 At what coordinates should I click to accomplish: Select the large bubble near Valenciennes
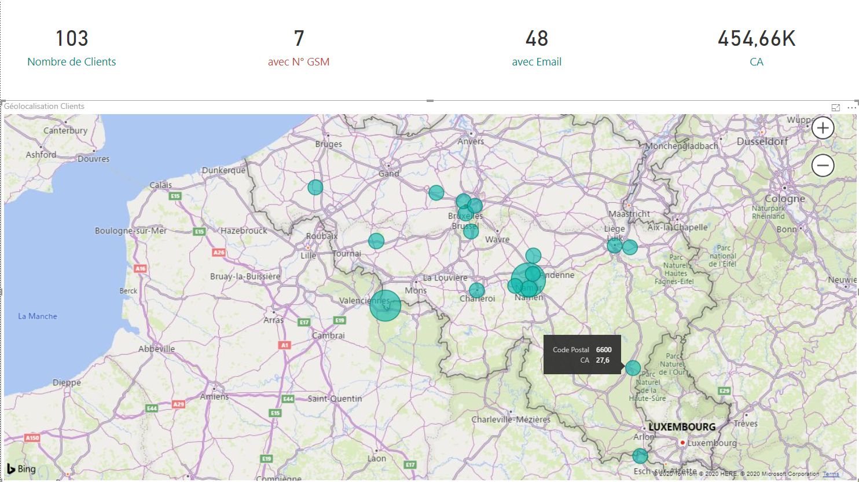coord(386,305)
